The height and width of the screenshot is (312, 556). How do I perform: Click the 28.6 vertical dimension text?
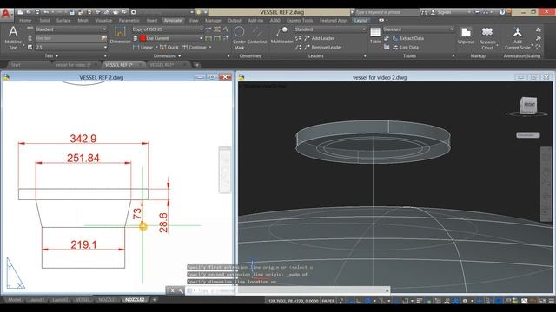pos(163,223)
